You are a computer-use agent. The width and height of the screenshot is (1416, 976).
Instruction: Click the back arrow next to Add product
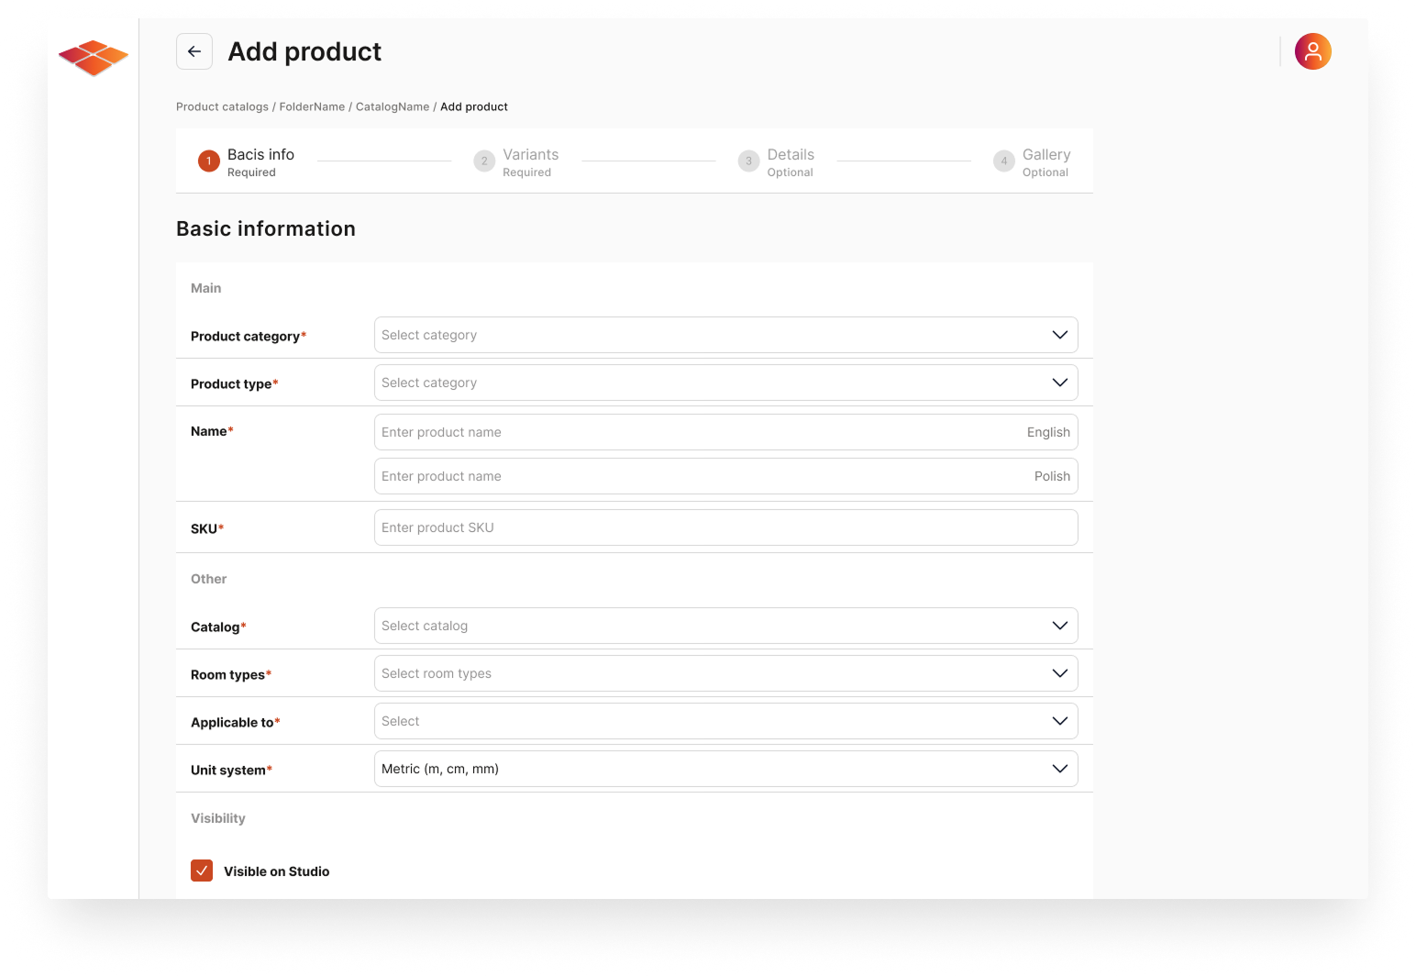coord(194,51)
